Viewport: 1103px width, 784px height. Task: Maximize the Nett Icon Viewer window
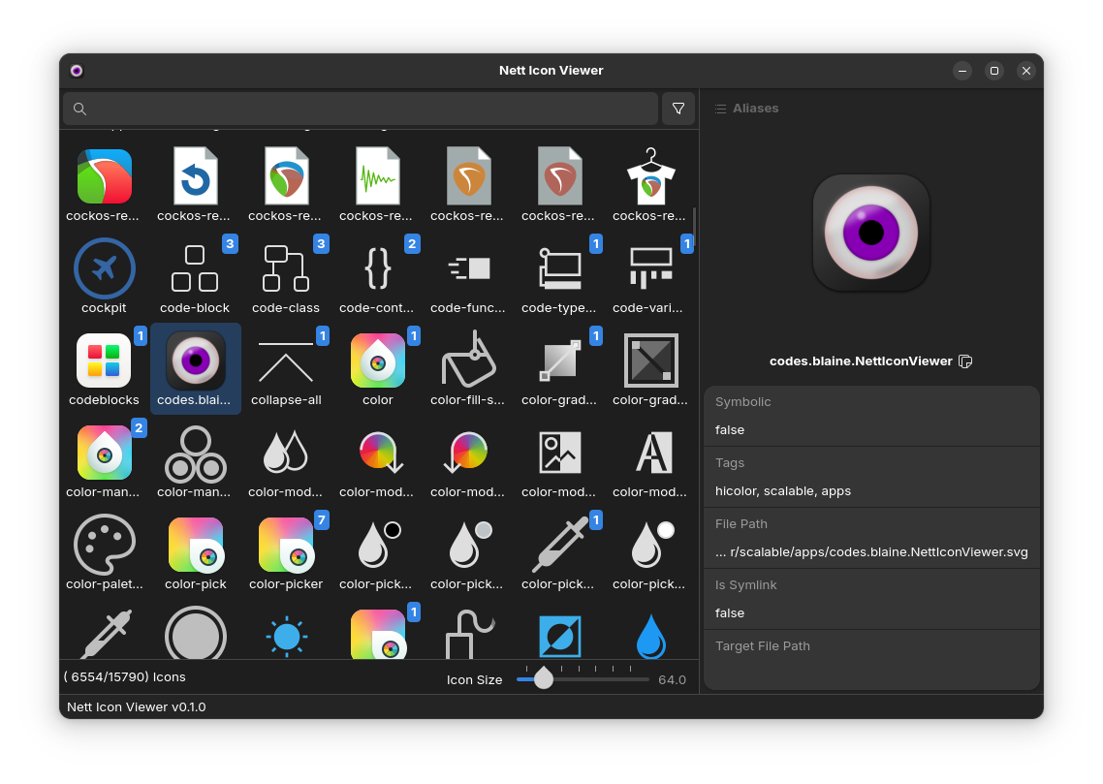pyautogui.click(x=994, y=71)
